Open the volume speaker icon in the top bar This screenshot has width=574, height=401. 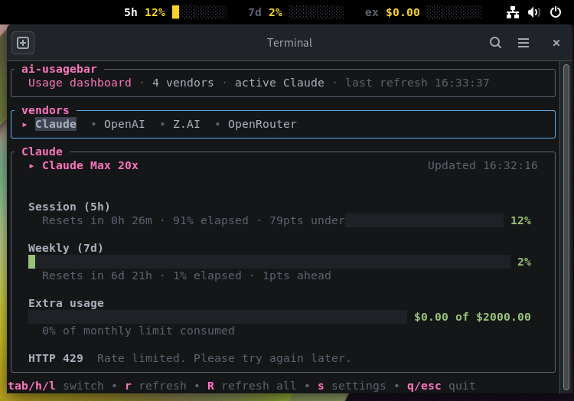[534, 12]
